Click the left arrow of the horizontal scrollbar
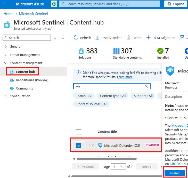The width and height of the screenshot is (188, 178). [x=74, y=159]
